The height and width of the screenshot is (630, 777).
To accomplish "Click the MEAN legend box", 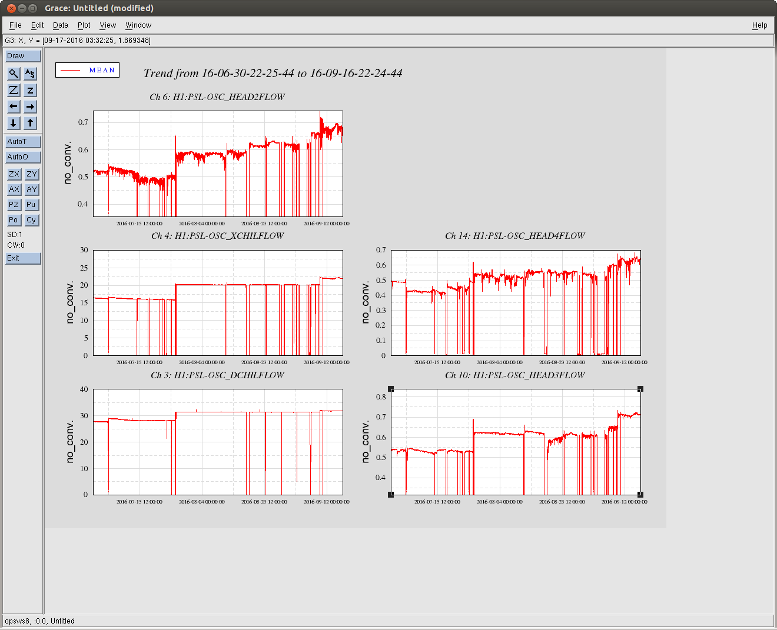I will point(88,70).
